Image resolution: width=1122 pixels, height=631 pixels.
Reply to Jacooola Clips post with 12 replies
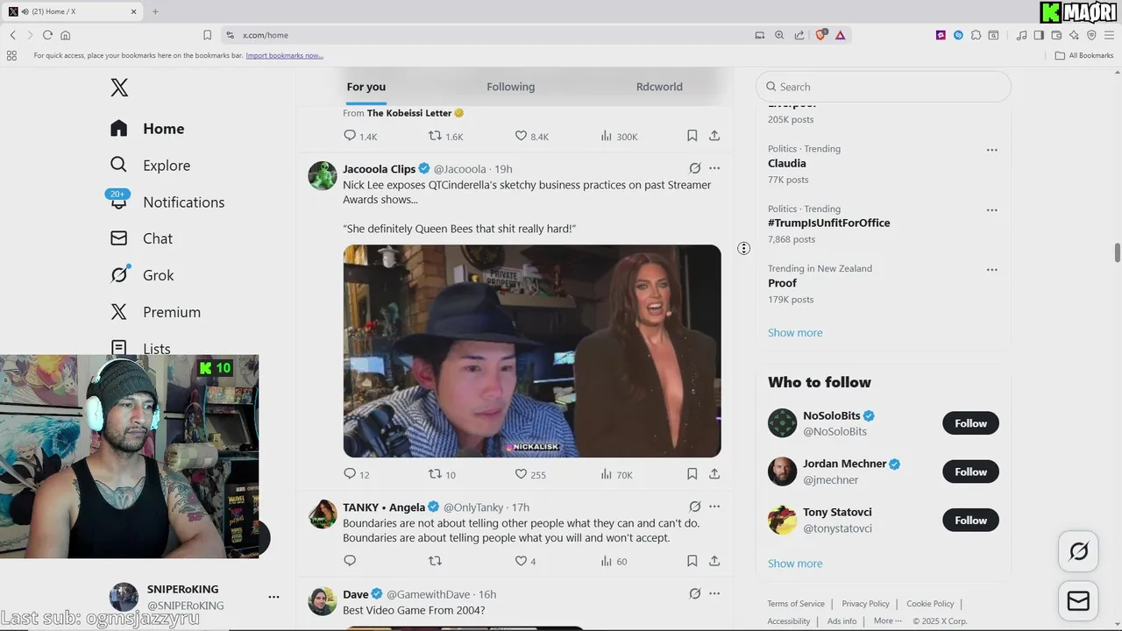pos(357,474)
